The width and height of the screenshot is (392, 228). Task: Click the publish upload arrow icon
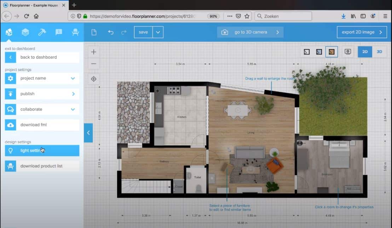(11, 94)
